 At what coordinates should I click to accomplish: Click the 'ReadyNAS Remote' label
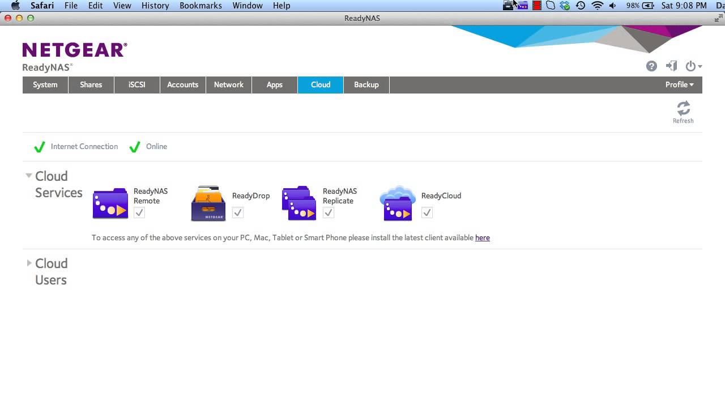click(151, 196)
